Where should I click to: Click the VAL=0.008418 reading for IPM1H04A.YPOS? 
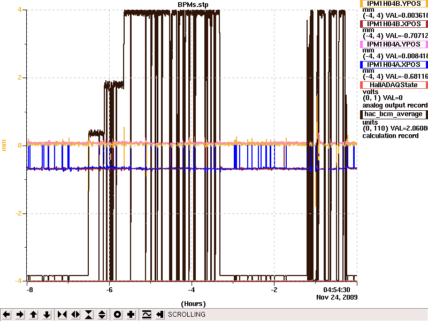(x=407, y=56)
